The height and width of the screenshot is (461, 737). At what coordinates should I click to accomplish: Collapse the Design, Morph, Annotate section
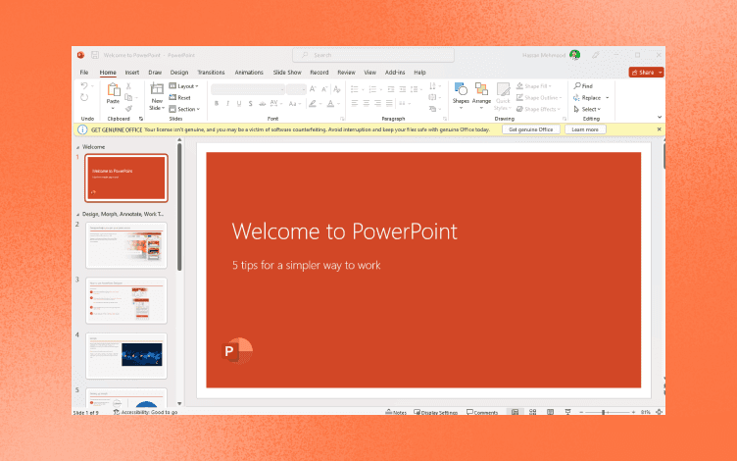(78, 214)
